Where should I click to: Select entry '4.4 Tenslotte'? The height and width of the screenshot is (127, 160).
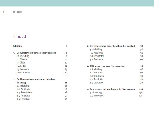(x=96, y=79)
